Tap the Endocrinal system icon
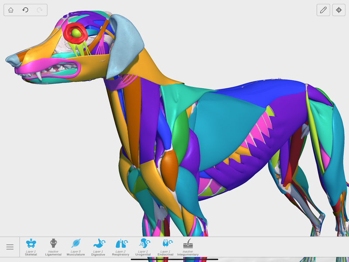This screenshot has width=349, height=262. click(x=165, y=247)
